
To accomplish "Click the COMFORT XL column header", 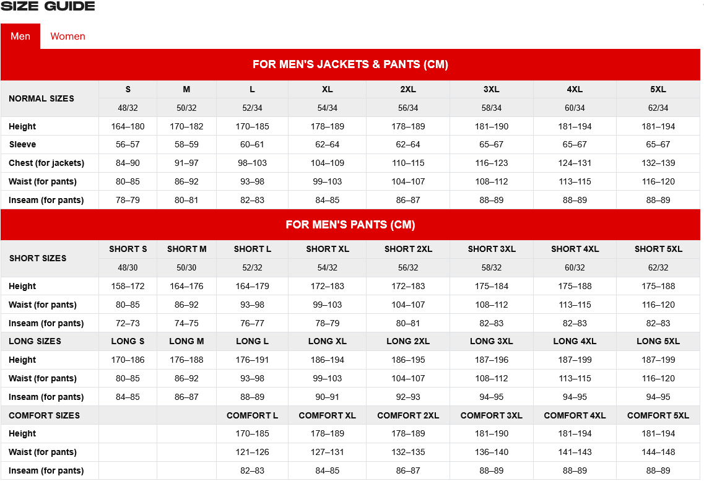I will click(x=327, y=415).
